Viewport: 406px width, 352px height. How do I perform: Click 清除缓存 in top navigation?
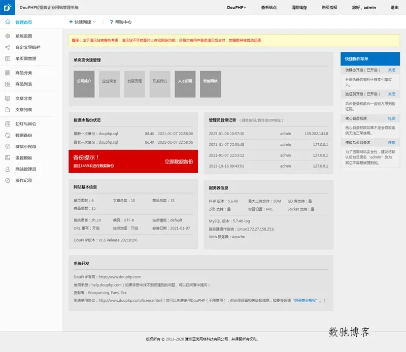coord(299,8)
